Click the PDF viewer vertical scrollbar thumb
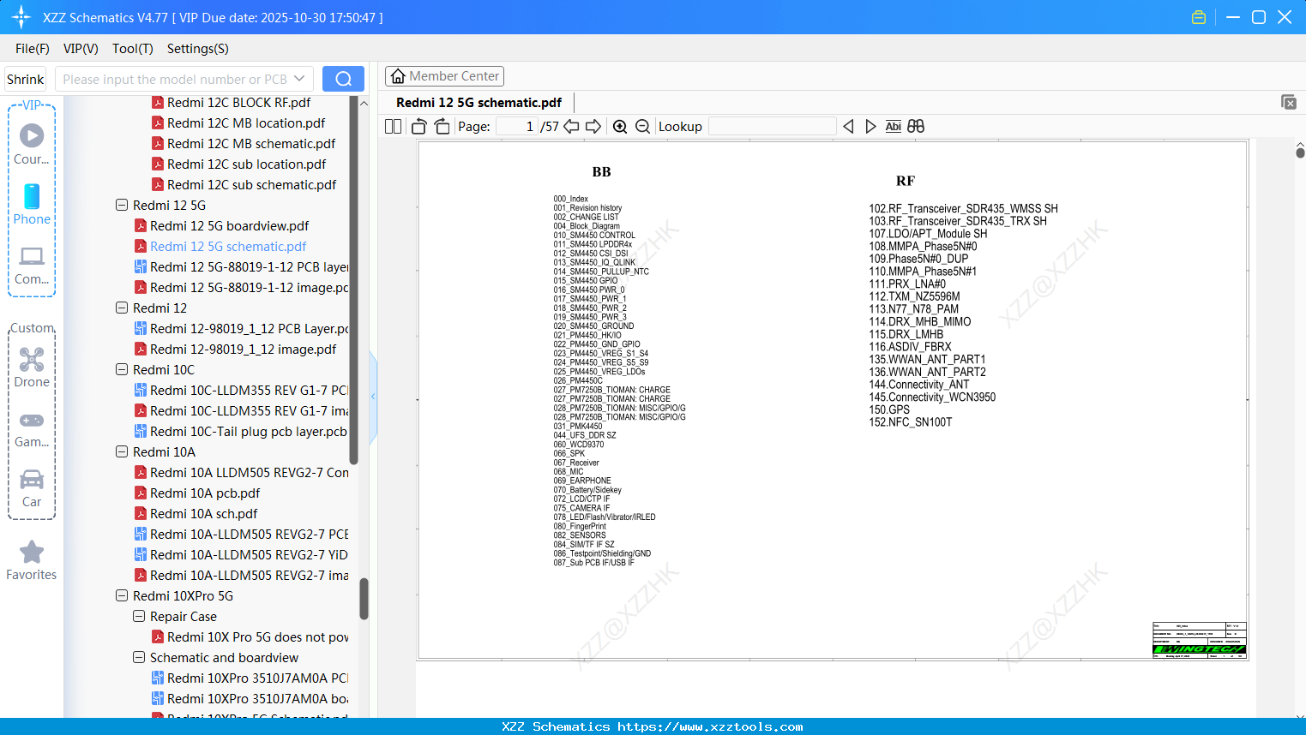Viewport: 1306px width, 735px height. (1300, 152)
